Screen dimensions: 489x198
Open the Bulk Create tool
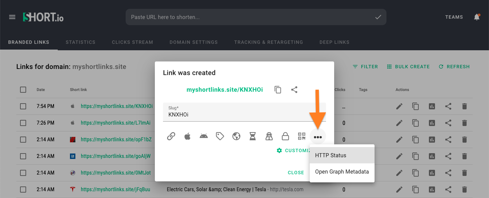pos(408,67)
